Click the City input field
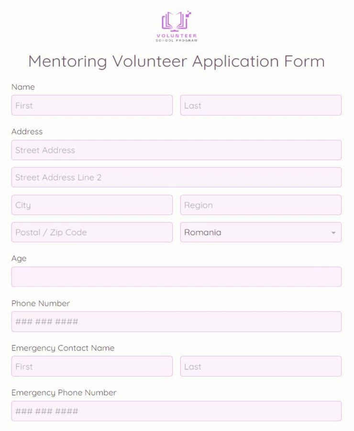This screenshot has width=354, height=431. 91,205
